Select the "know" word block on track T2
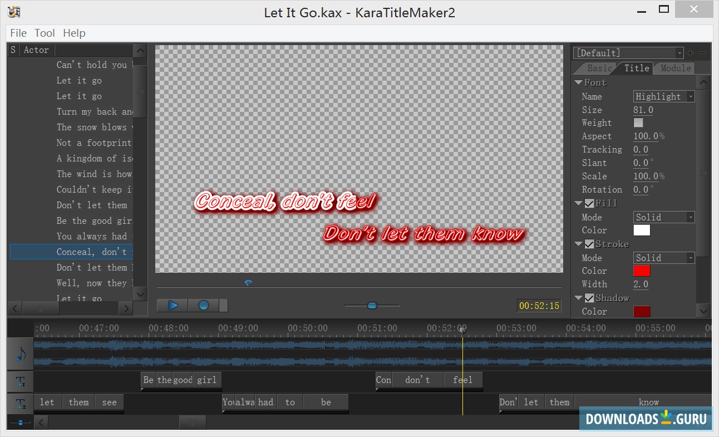 pyautogui.click(x=643, y=402)
